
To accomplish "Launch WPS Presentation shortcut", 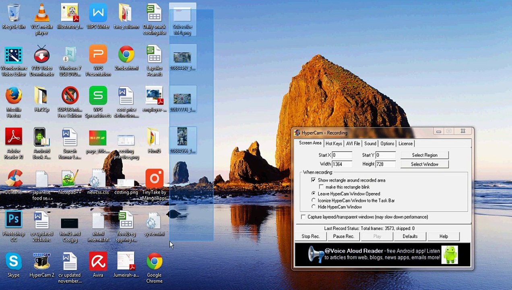I will point(98,61).
